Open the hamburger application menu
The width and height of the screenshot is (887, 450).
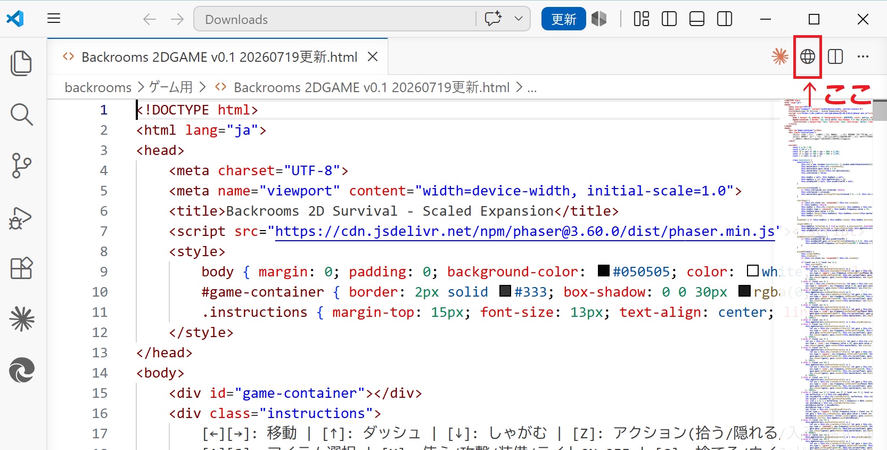pyautogui.click(x=54, y=19)
